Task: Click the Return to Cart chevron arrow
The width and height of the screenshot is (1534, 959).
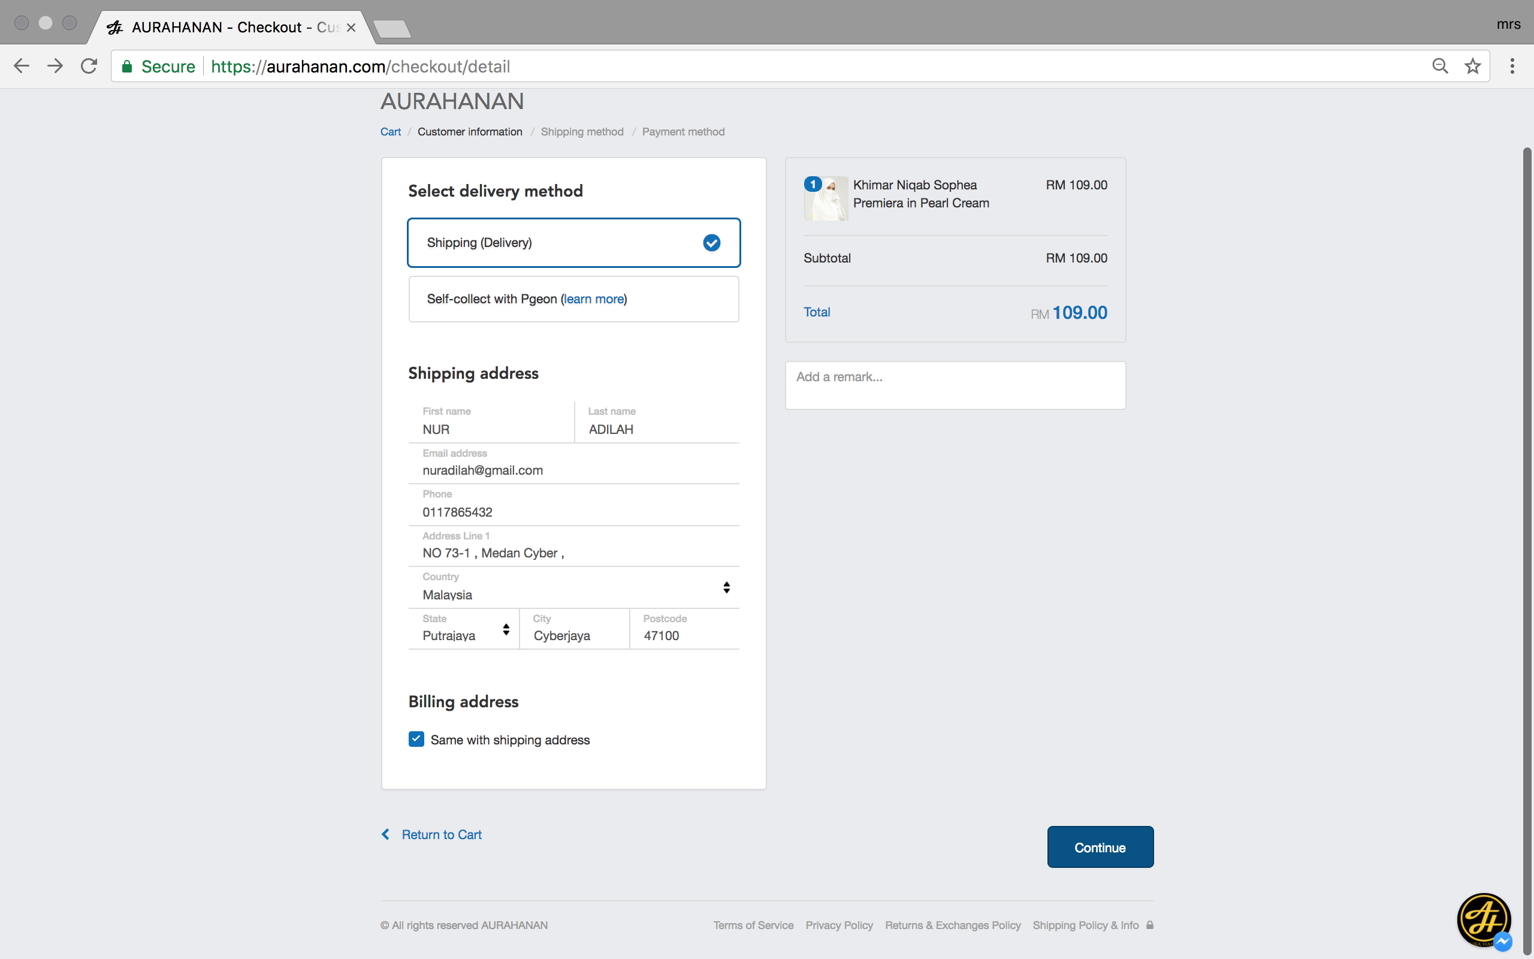Action: click(x=385, y=834)
